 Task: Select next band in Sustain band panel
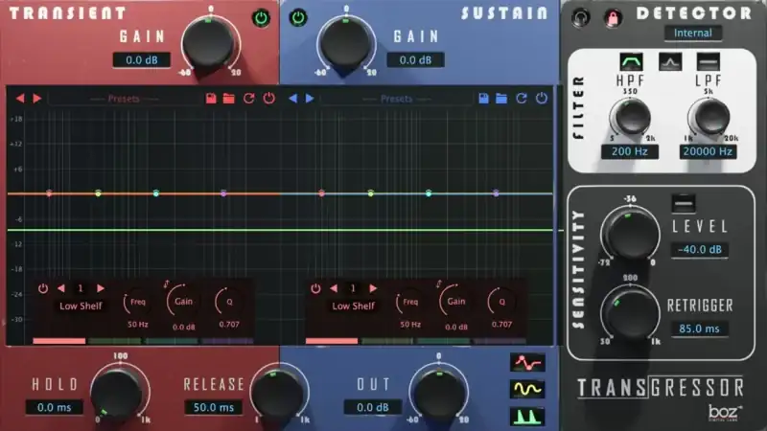tap(373, 289)
